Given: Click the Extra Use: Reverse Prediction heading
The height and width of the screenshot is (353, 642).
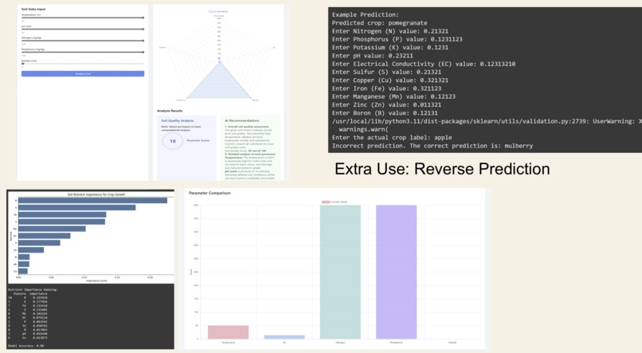Looking at the screenshot, I should (x=442, y=169).
